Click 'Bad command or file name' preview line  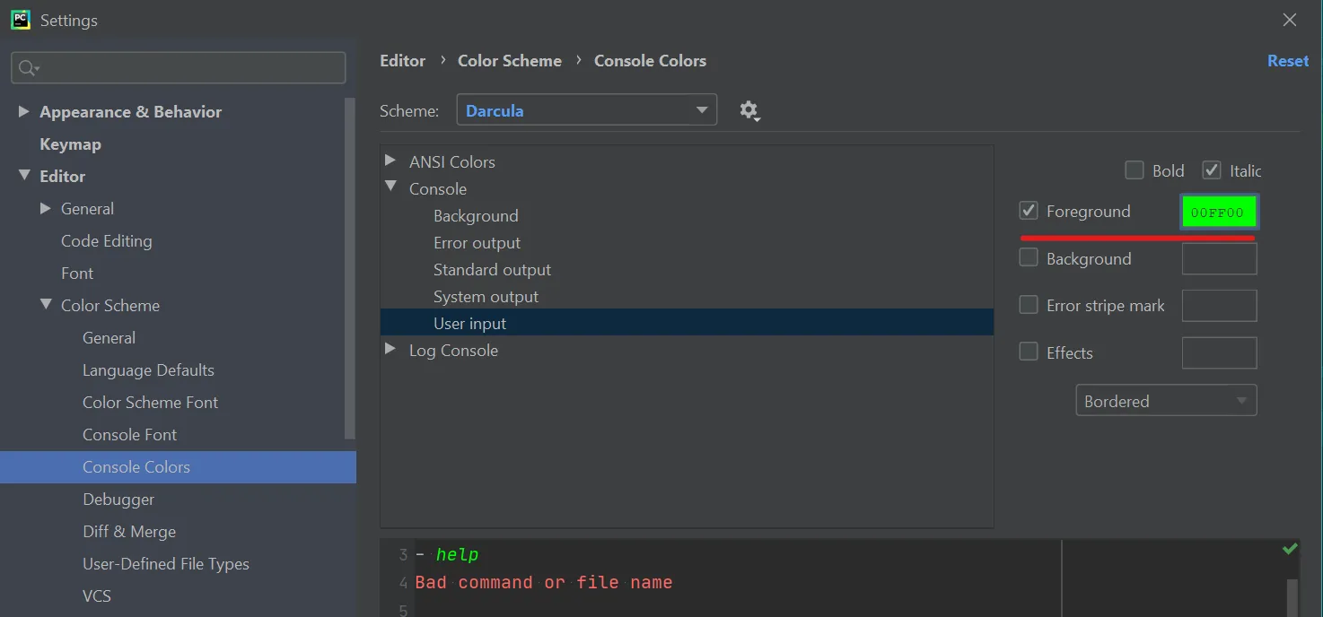[544, 582]
